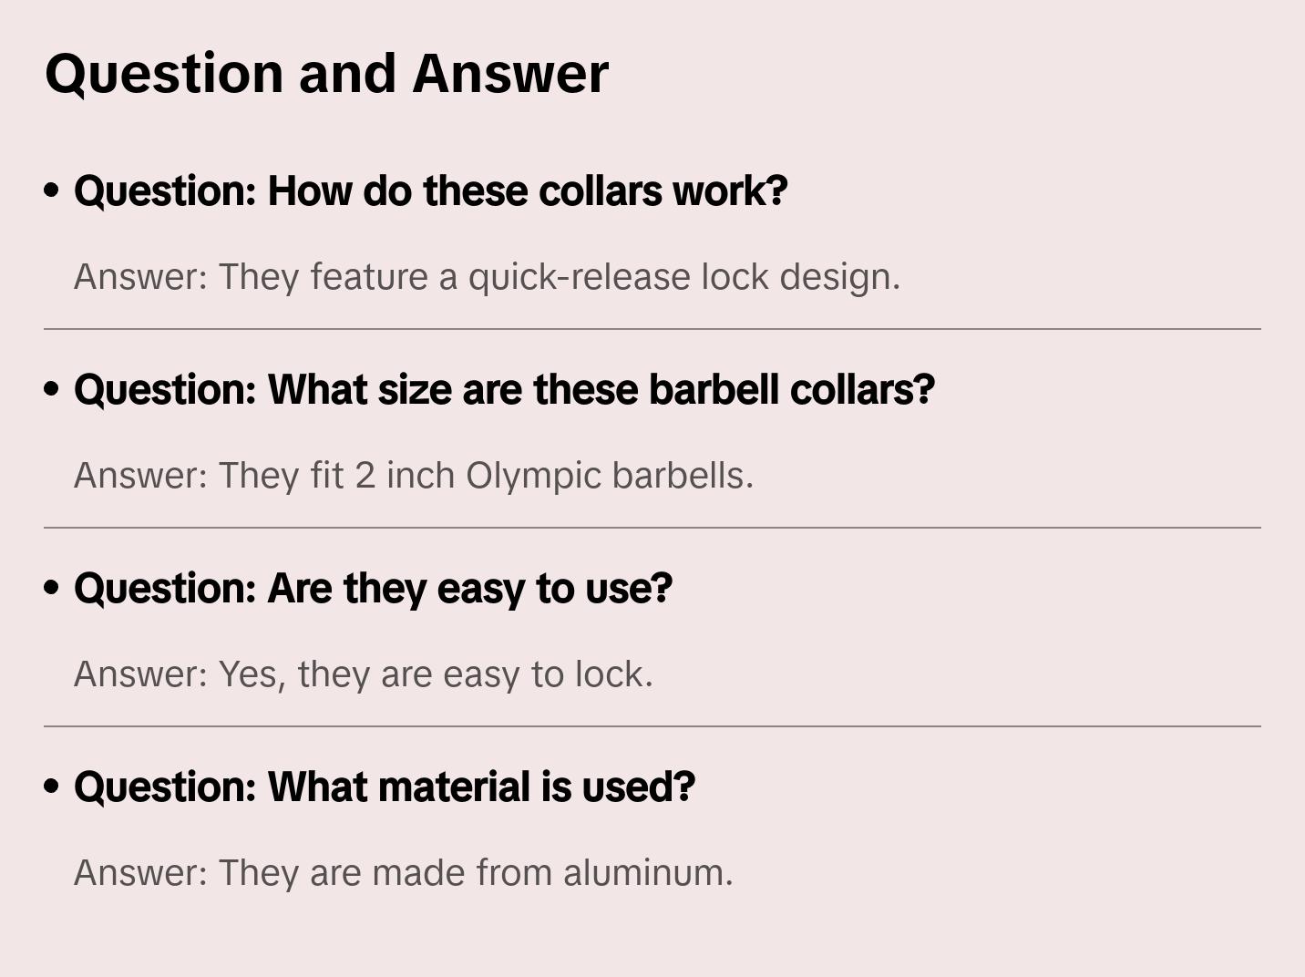This screenshot has width=1305, height=977.
Task: Click the 'Answer:' label before 'Yes, they are easy'
Action: (x=141, y=674)
